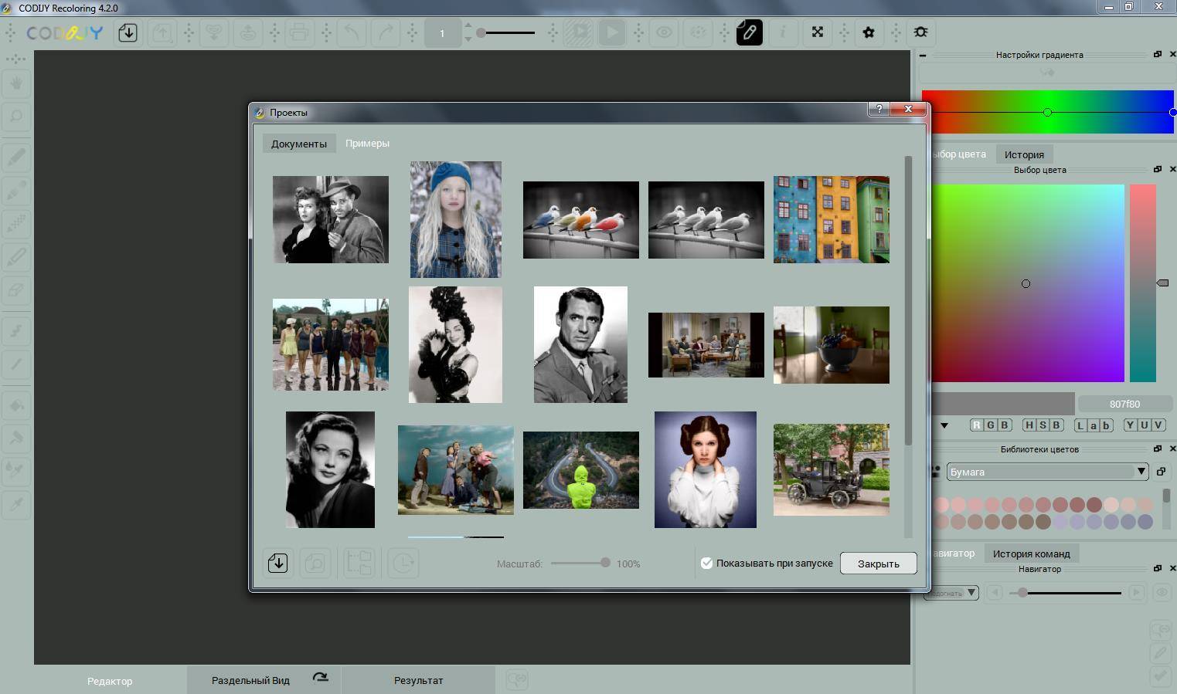This screenshot has height=694, width=1177.
Task: Click the help question mark in the Projects dialog
Action: (x=879, y=110)
